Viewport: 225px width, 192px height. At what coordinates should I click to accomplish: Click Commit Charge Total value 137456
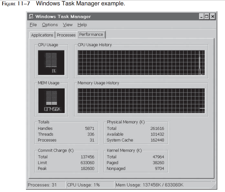[x=87, y=157]
